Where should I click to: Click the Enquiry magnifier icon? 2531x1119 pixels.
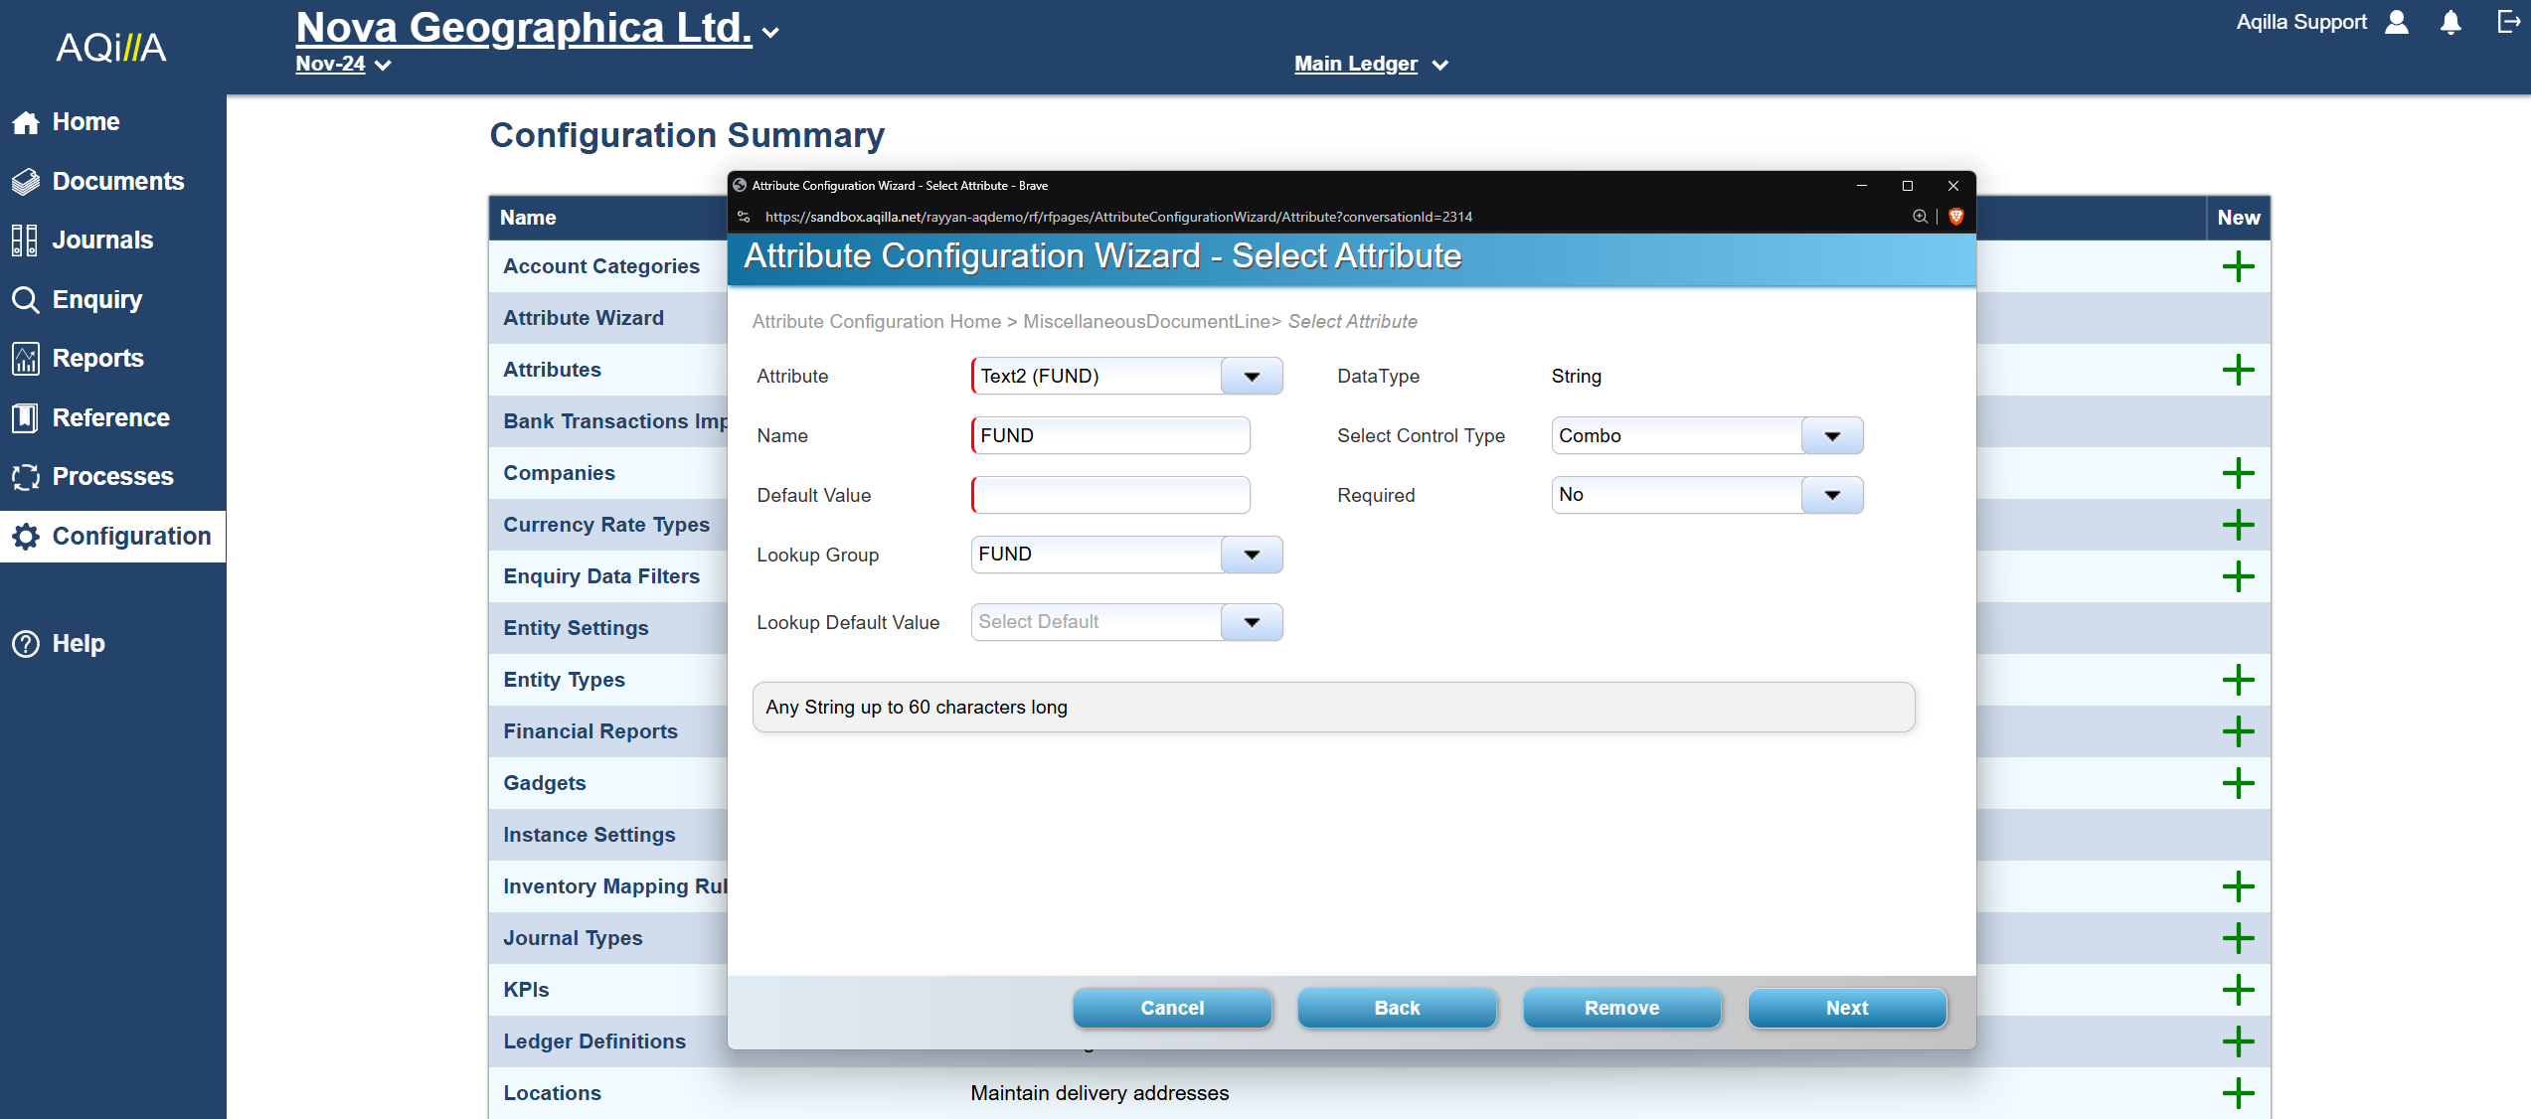click(26, 299)
